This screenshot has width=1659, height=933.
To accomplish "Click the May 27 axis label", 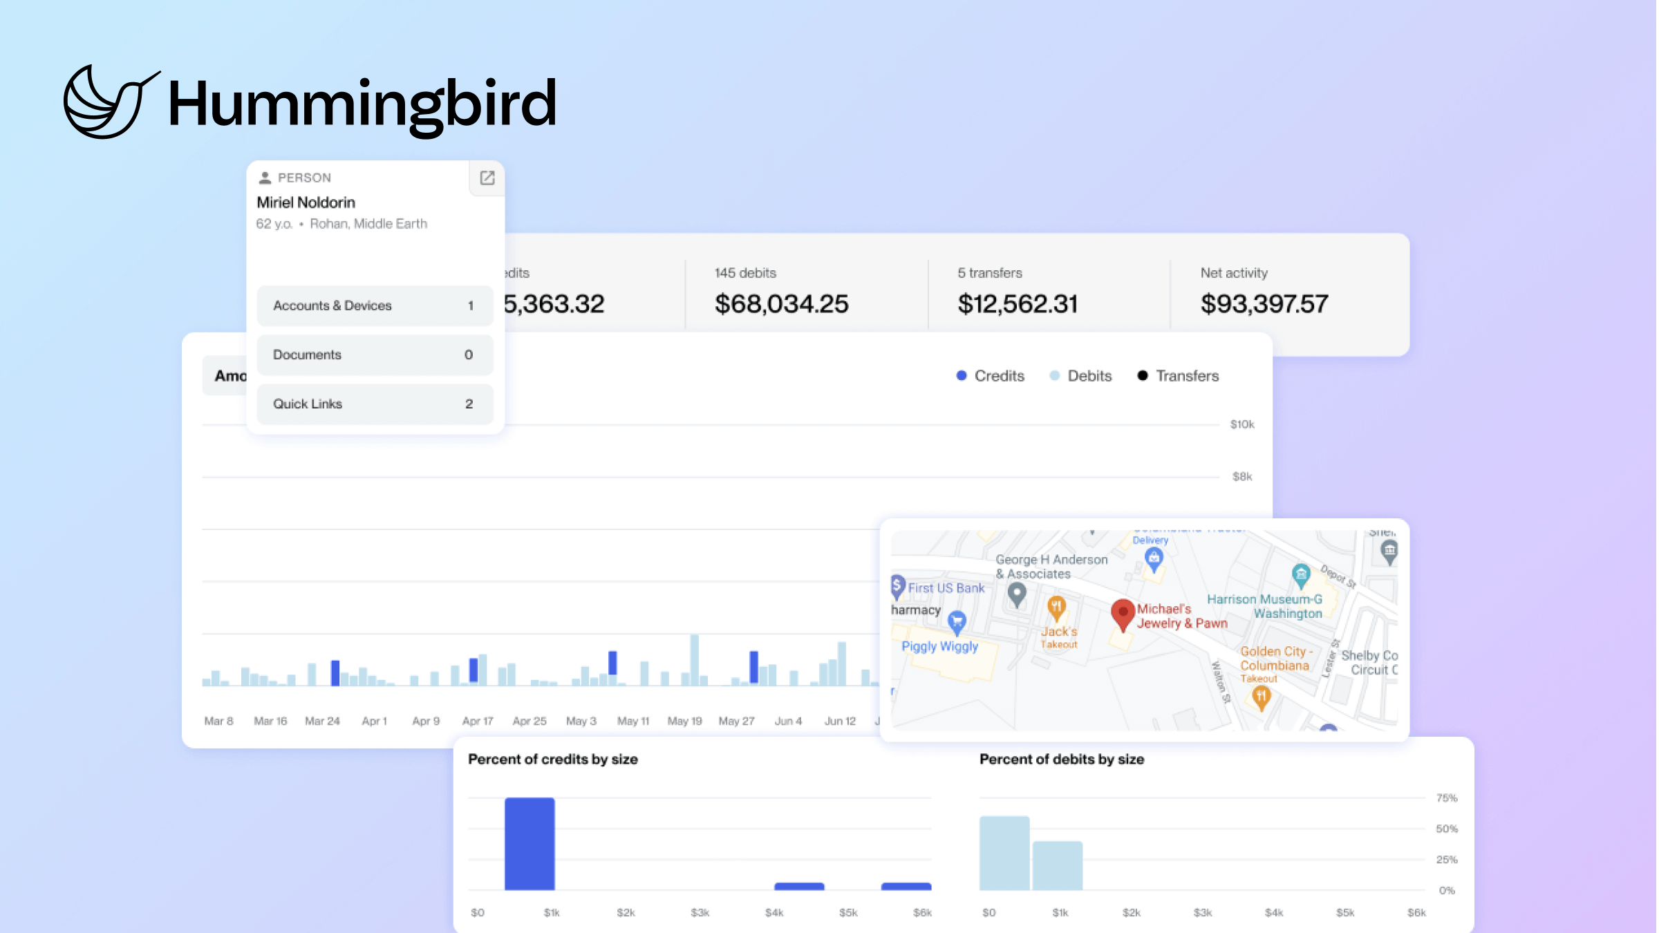I will (736, 721).
